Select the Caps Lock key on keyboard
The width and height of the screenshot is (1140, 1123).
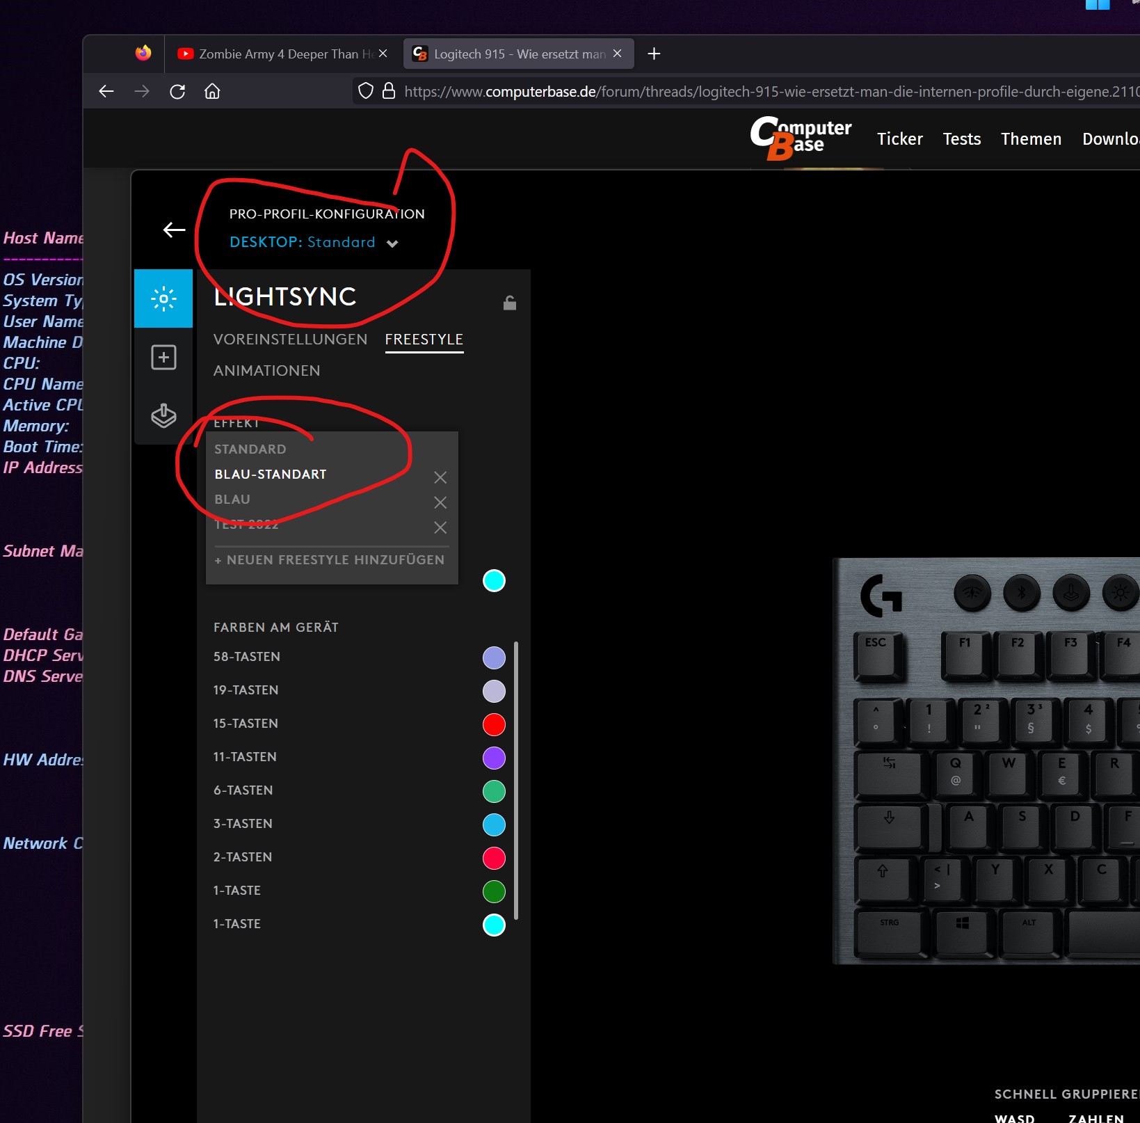[x=894, y=827]
